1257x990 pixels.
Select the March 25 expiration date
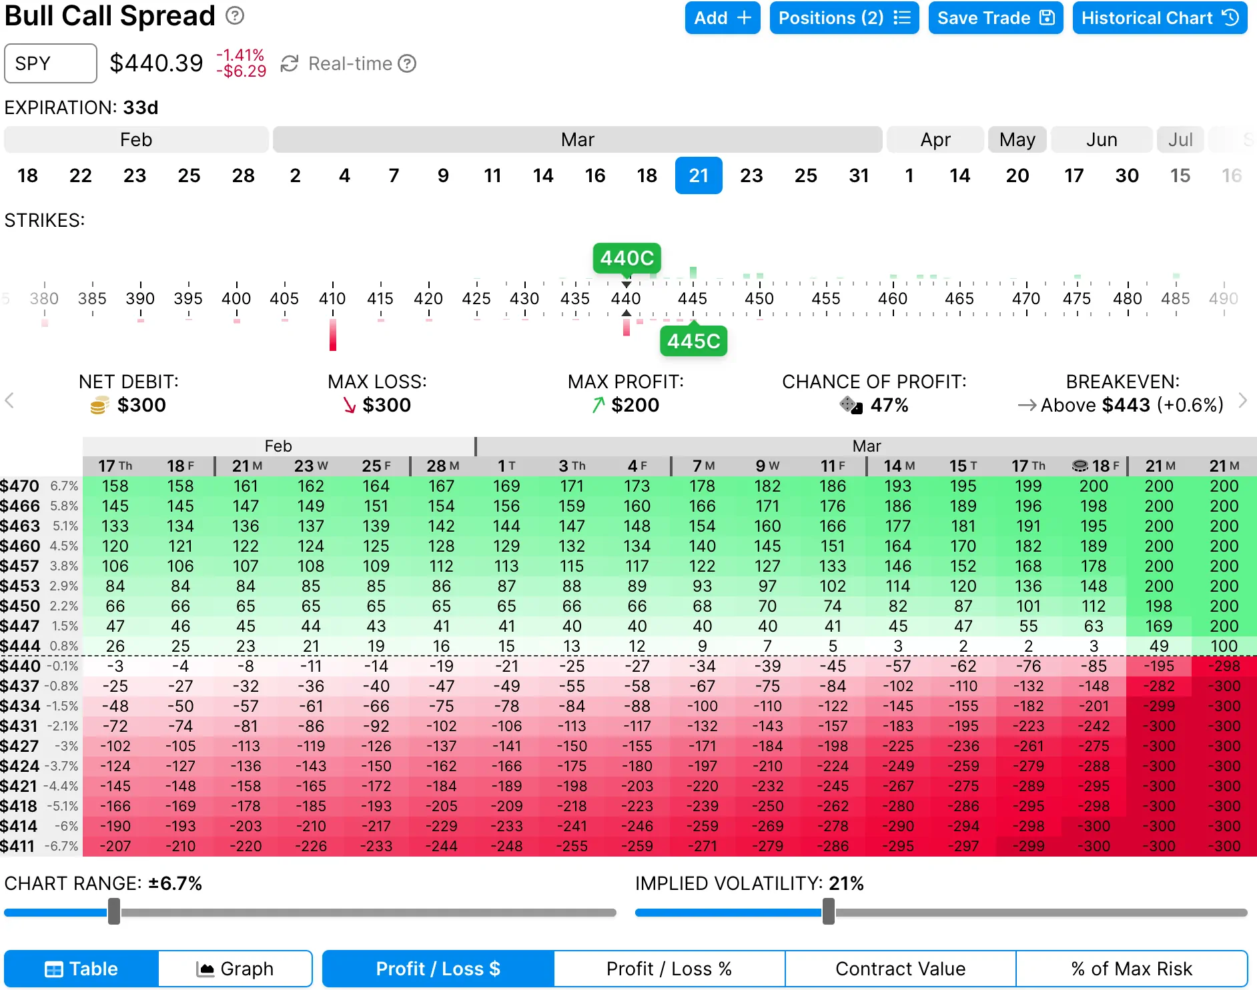[x=806, y=175]
